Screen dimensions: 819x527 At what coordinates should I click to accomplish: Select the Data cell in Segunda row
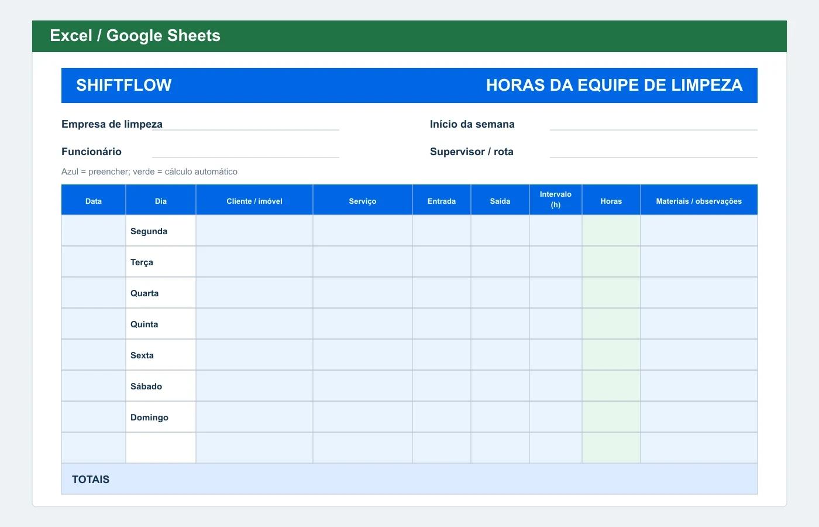coord(94,231)
